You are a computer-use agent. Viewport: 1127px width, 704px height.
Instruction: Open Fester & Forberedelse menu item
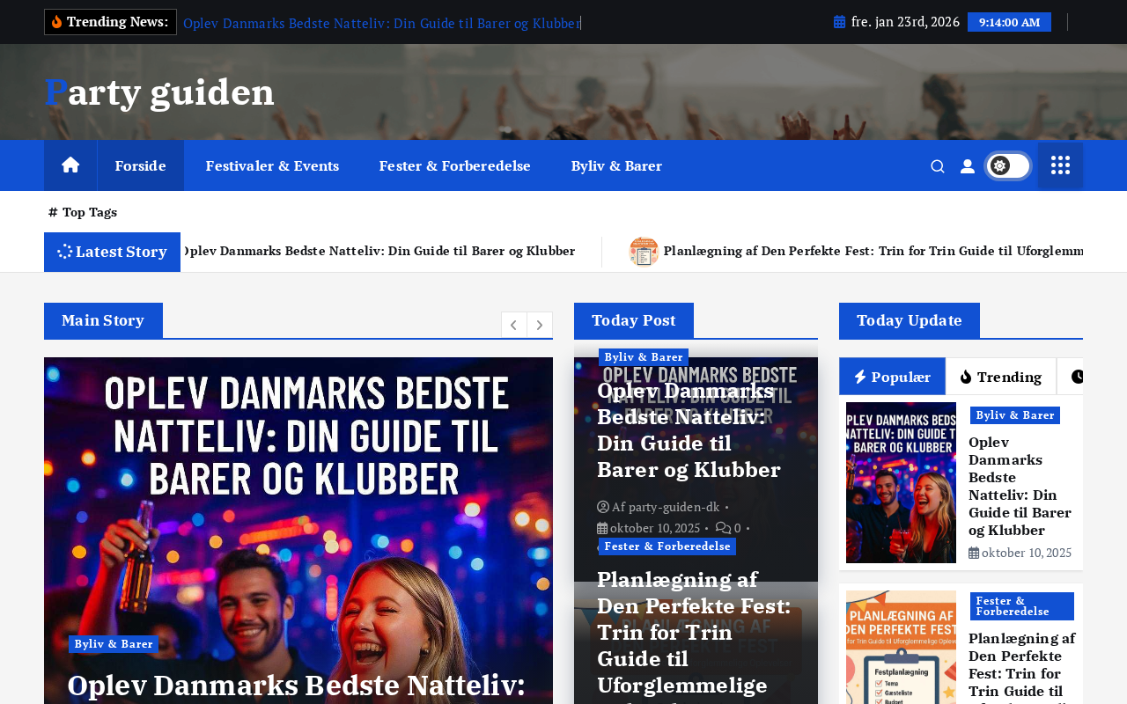coord(455,165)
